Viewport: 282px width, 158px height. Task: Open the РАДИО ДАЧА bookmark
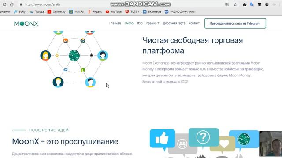pos(180,12)
